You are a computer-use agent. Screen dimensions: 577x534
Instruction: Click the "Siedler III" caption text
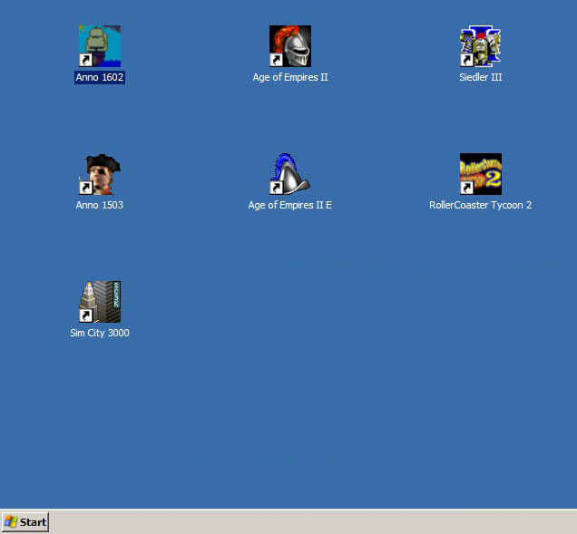(481, 78)
